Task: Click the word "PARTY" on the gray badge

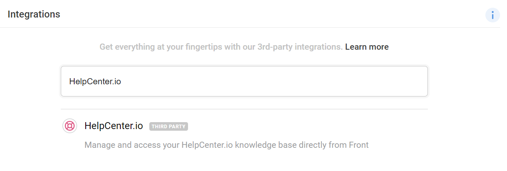Action: pos(177,127)
